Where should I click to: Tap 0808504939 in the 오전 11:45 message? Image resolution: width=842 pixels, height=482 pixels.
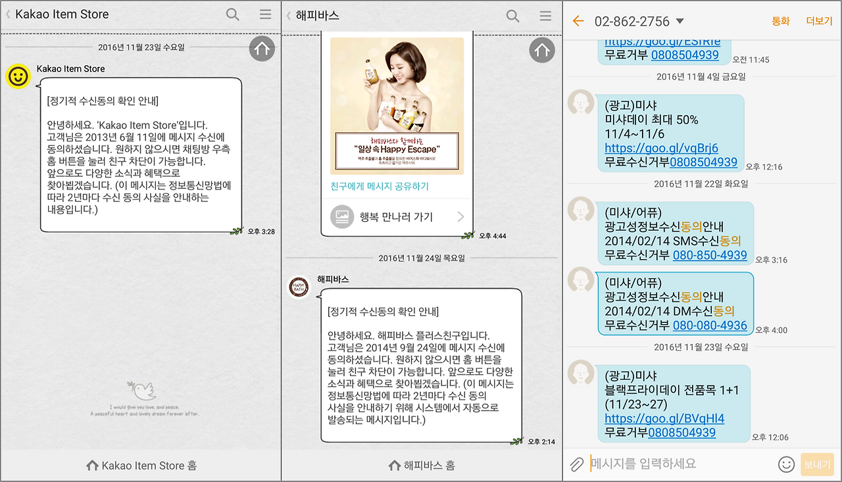coord(685,55)
